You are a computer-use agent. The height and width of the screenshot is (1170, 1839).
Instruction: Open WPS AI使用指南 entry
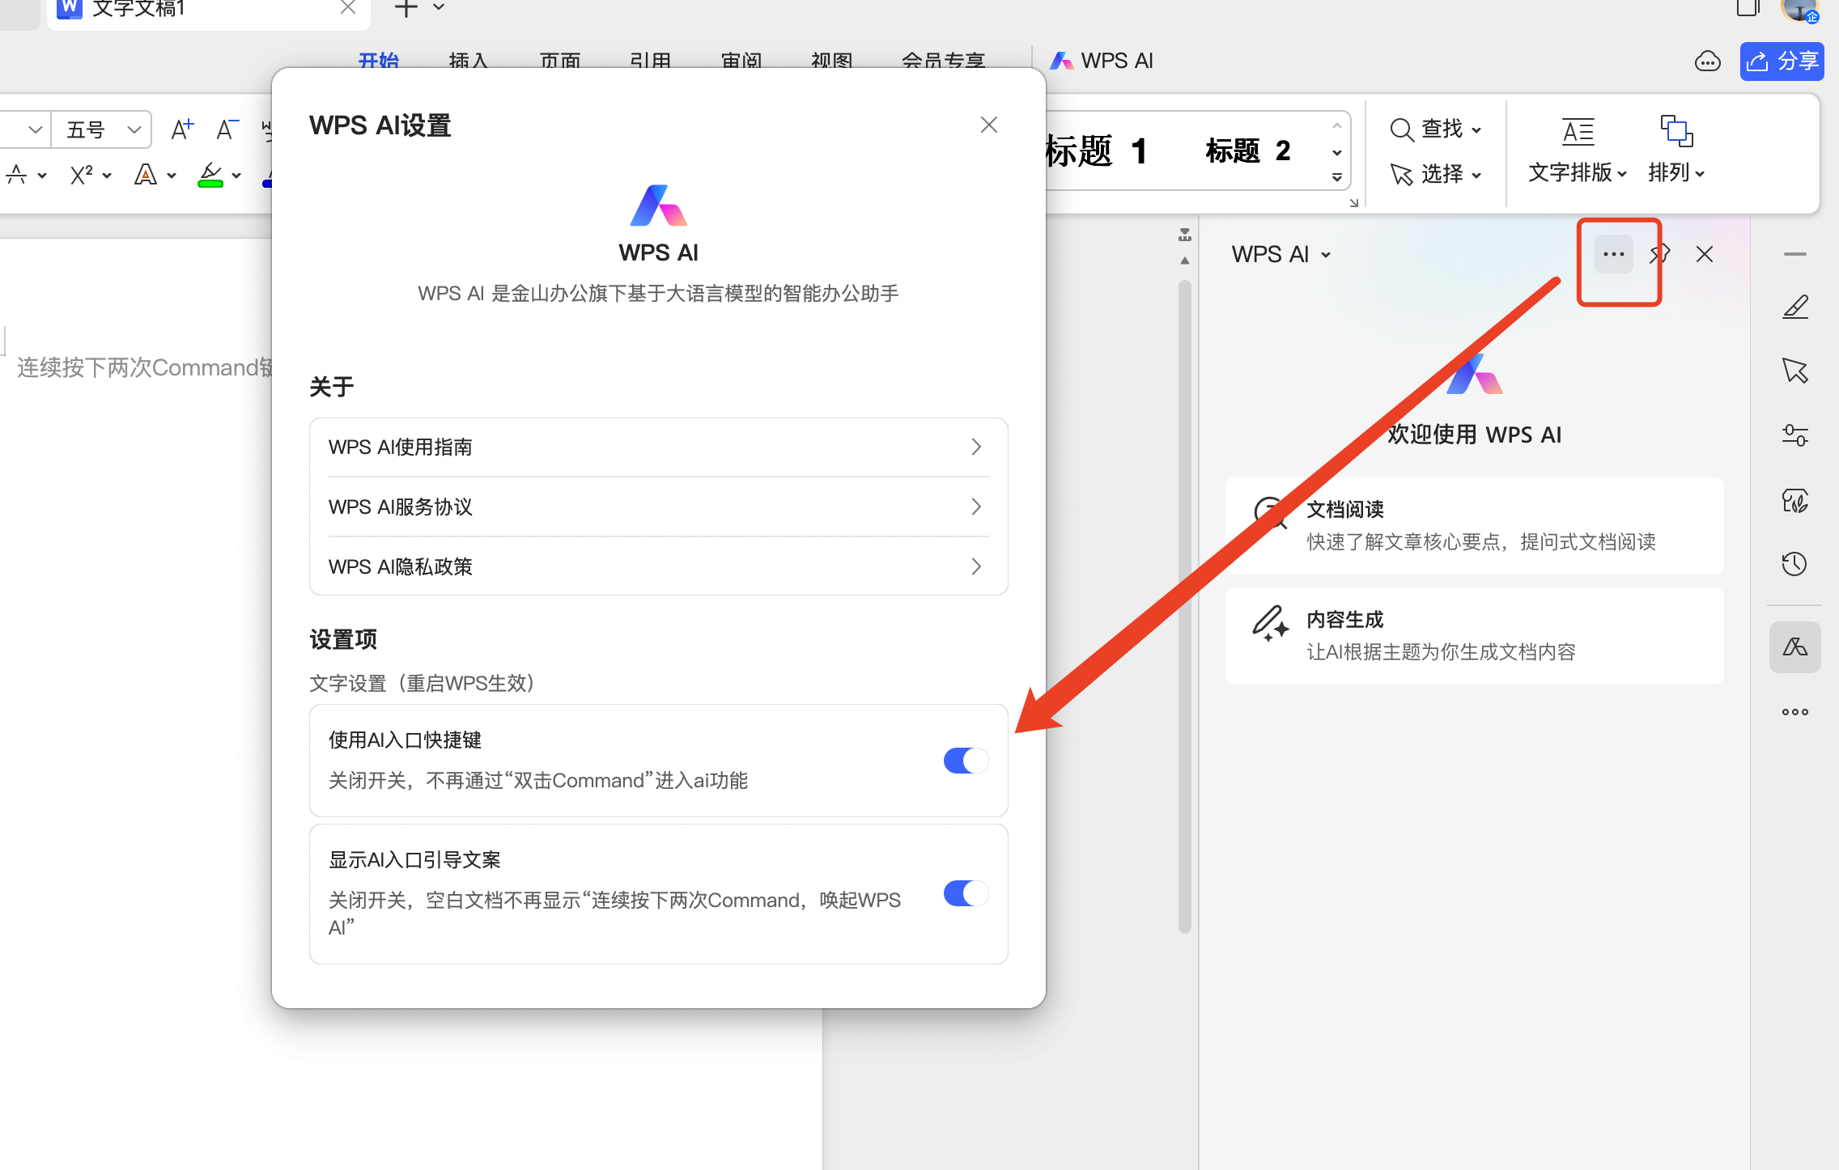(658, 447)
